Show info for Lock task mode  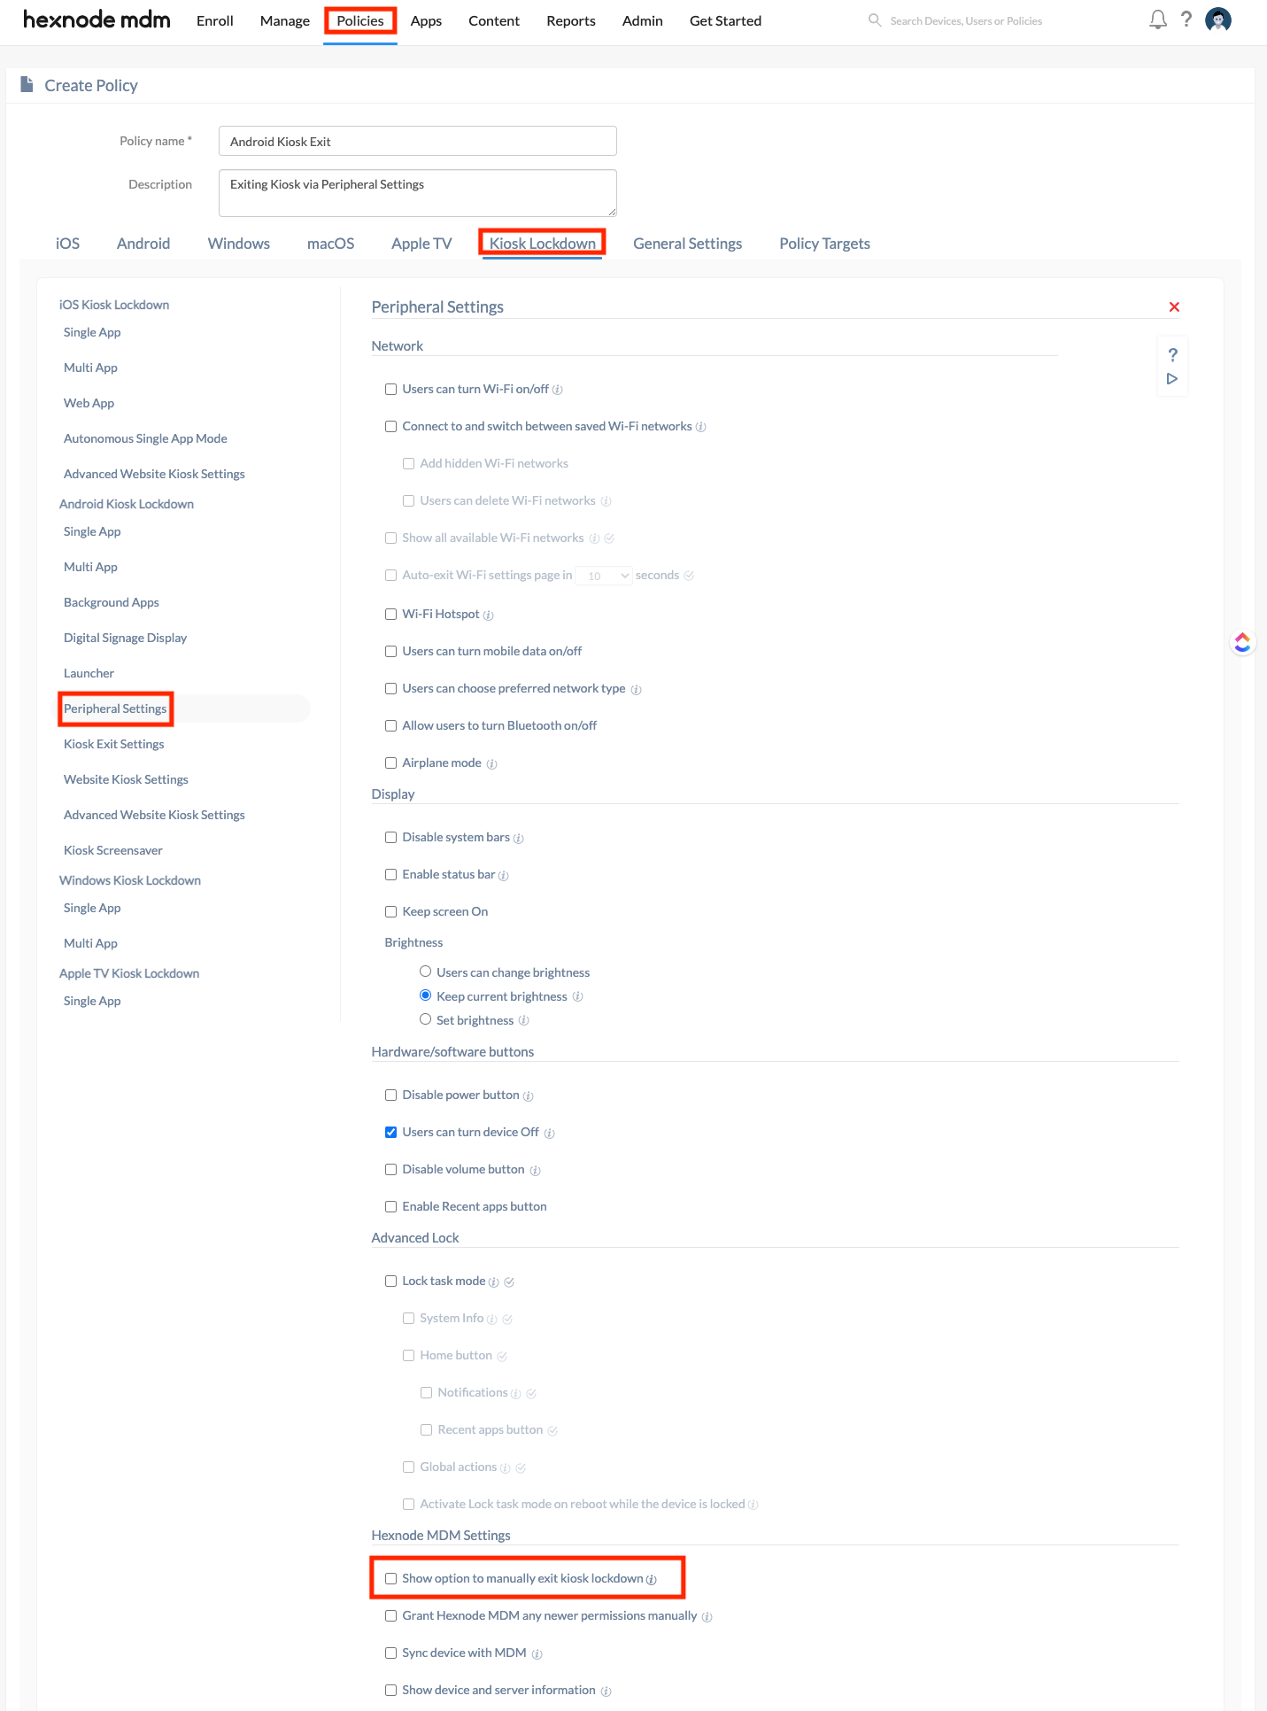pyautogui.click(x=493, y=1281)
